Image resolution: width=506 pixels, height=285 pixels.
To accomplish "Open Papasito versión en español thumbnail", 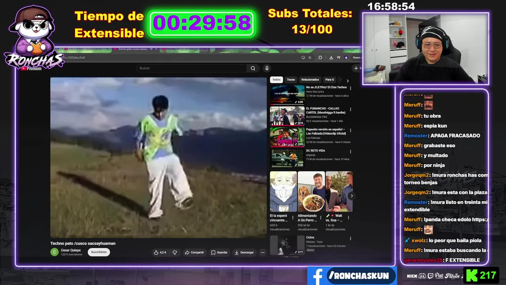I will [287, 137].
